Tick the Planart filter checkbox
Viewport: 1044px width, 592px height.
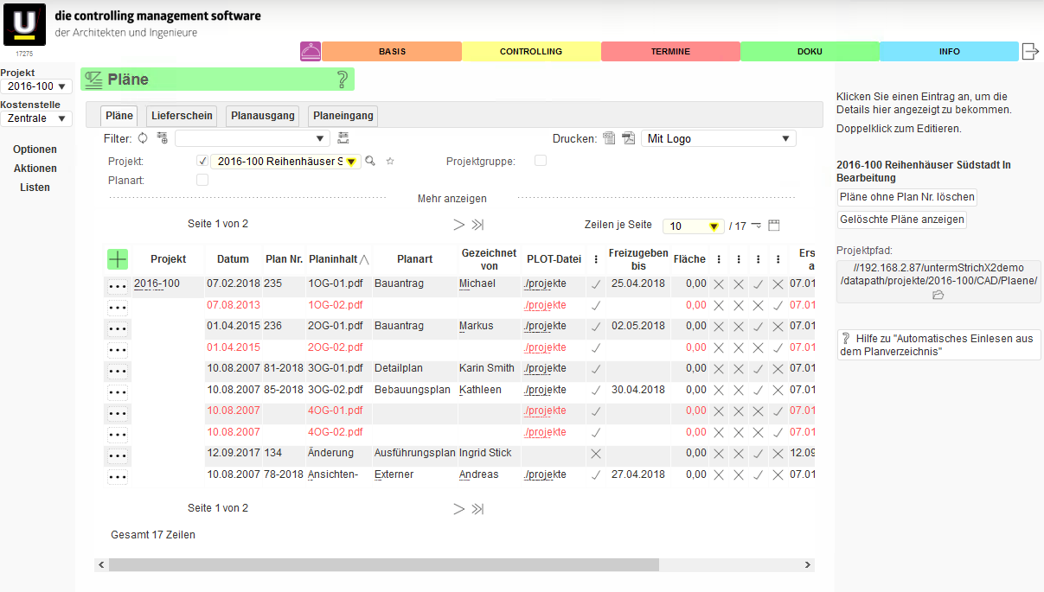coord(202,180)
